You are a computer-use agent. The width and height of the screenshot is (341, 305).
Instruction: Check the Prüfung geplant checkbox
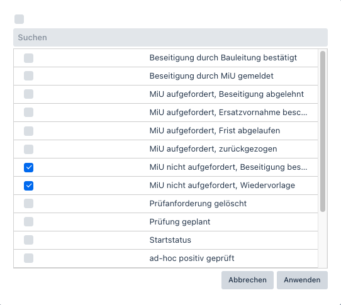pos(28,222)
